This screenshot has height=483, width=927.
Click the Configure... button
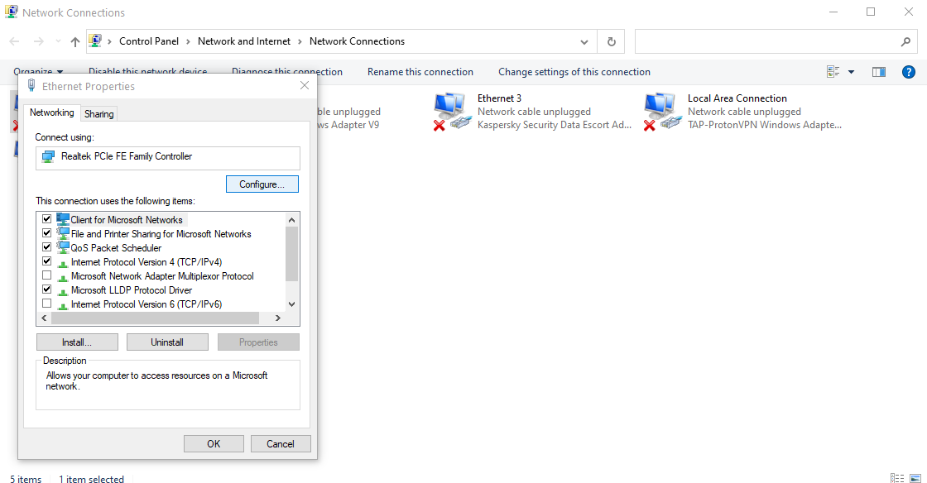coord(262,184)
